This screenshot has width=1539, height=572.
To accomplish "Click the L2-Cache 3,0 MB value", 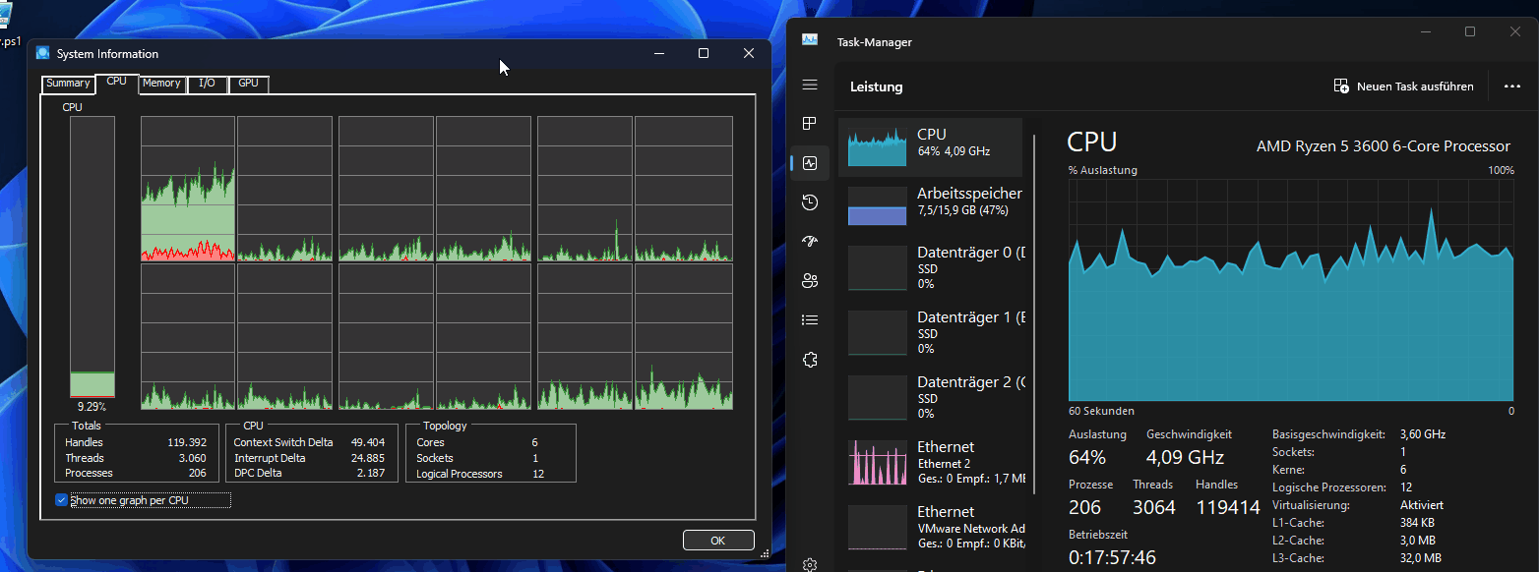I will click(1418, 541).
